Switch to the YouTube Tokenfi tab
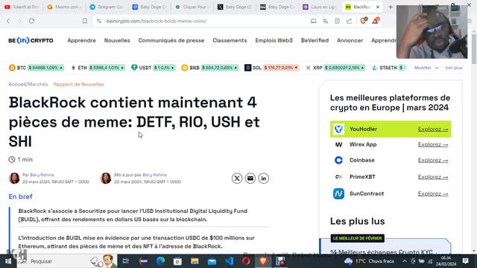 pos(22,7)
